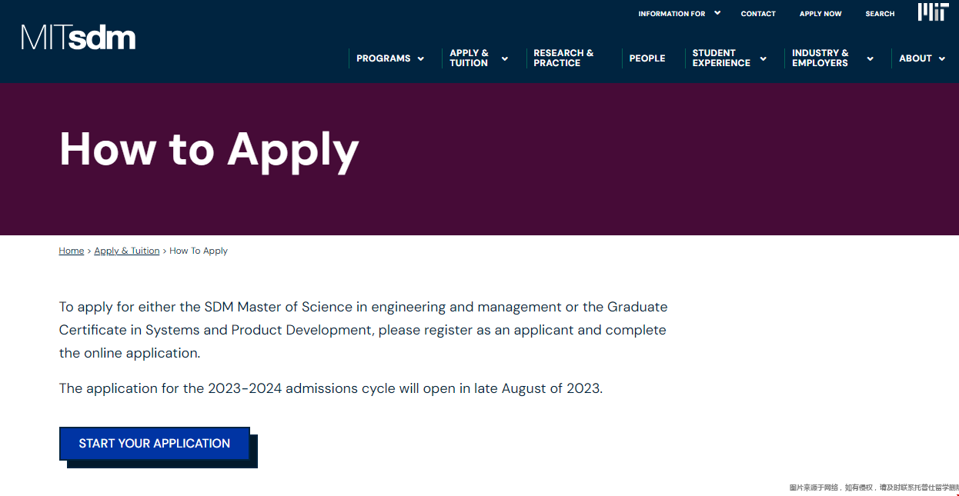This screenshot has height=496, width=959.
Task: Open the Search link in header
Action: (880, 14)
